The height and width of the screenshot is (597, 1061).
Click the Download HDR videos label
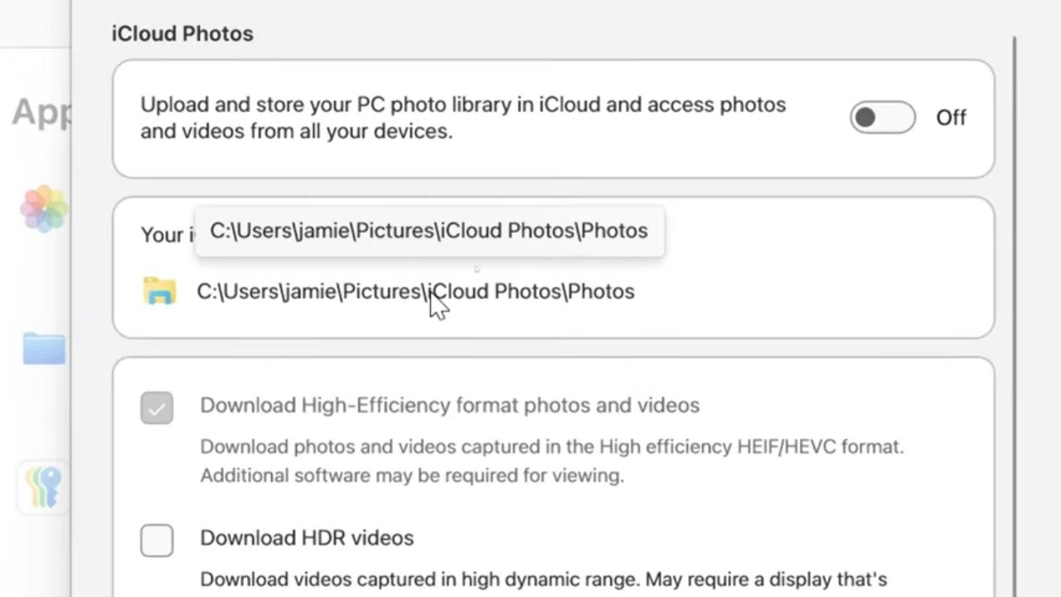pyautogui.click(x=307, y=538)
